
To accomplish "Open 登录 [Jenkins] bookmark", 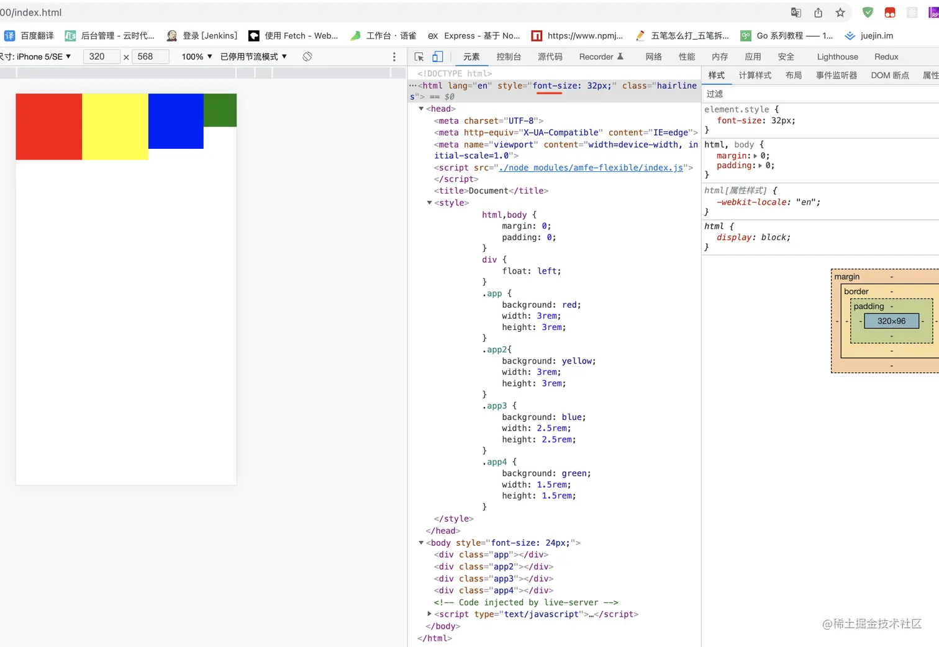I will pos(202,36).
